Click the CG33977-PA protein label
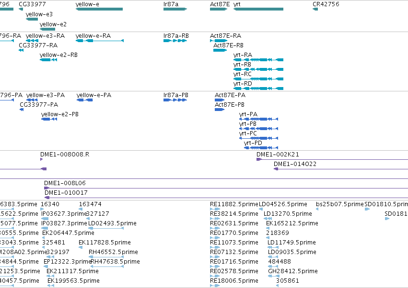The image size is (408, 288). coord(39,105)
